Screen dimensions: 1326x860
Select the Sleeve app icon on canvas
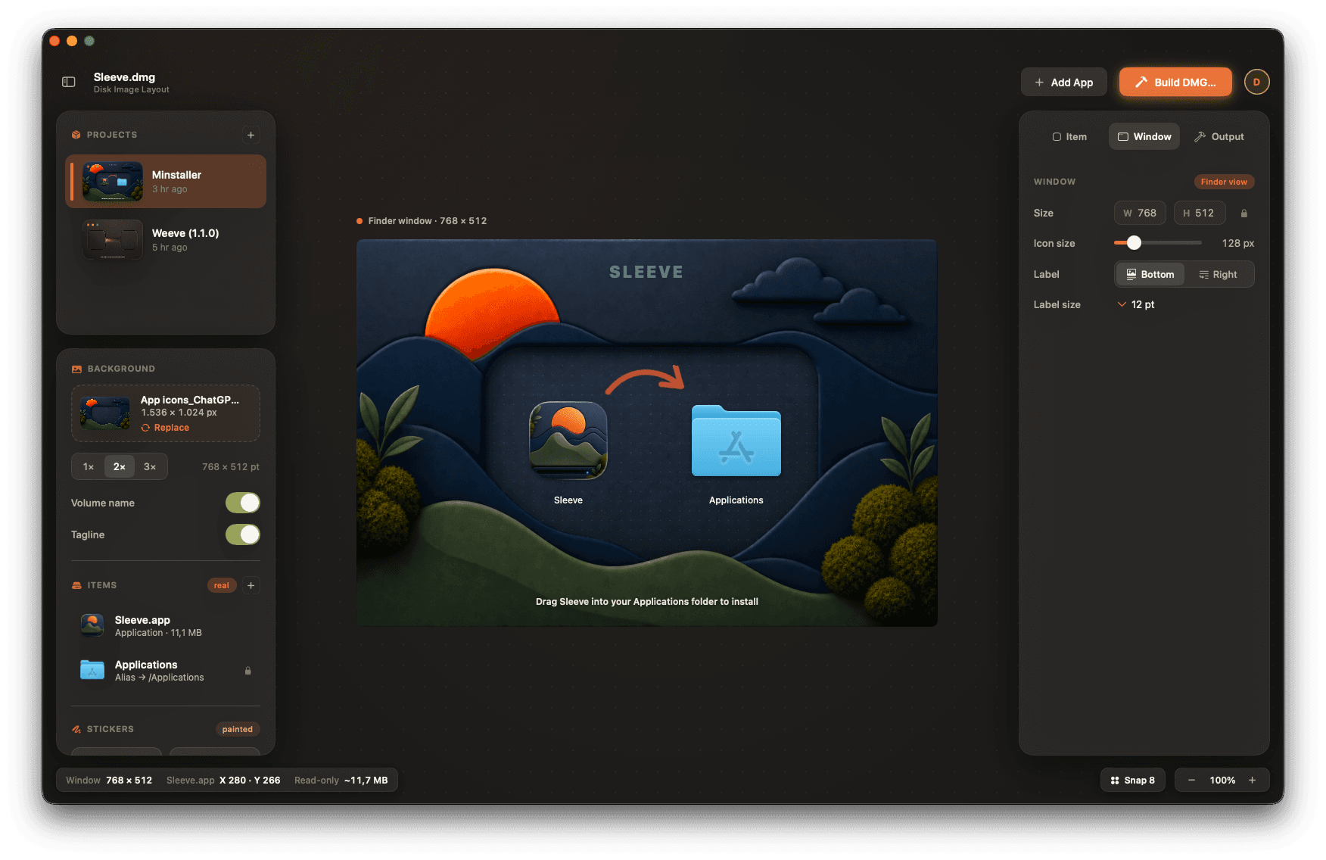(568, 440)
